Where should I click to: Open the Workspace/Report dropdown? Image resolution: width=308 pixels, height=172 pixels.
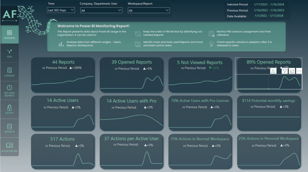tap(149, 10)
